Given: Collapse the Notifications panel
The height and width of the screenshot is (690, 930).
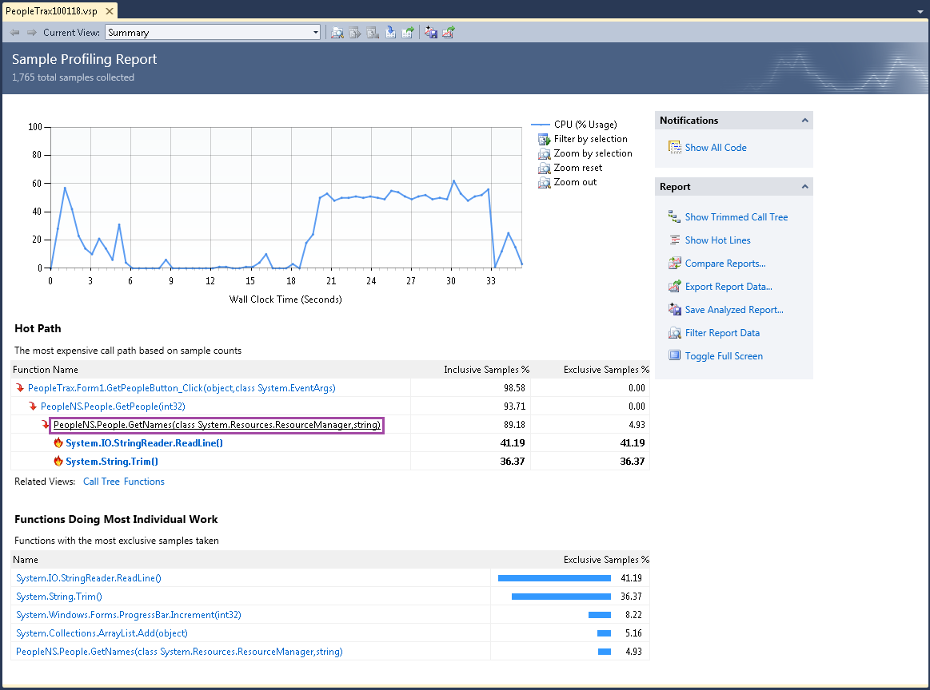Looking at the screenshot, I should pyautogui.click(x=804, y=121).
